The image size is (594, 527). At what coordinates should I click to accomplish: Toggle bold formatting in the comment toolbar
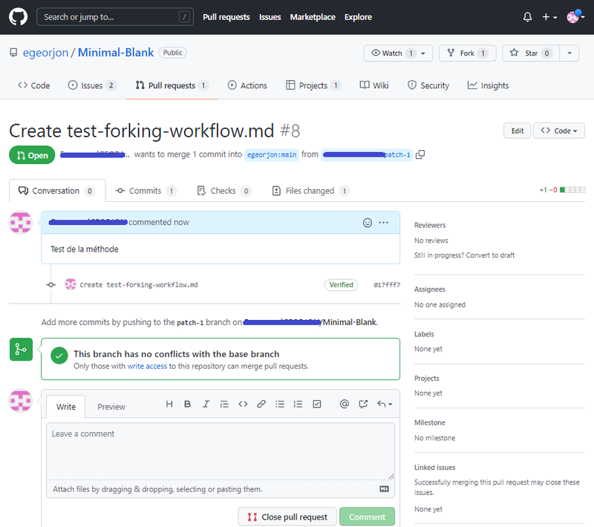point(187,405)
